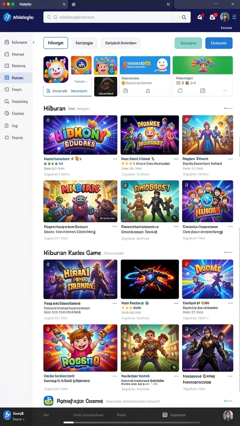Click the colorful clown cat app icon
The height and width of the screenshot is (426, 240).
pos(56,69)
